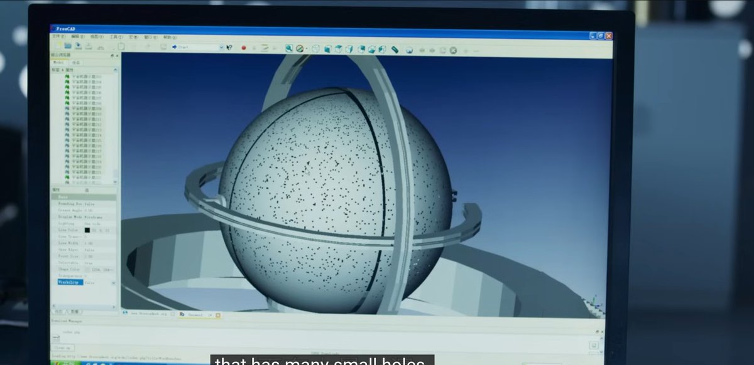Select the Bounding Box property row
Viewport: 754px width, 365px height.
click(x=83, y=204)
